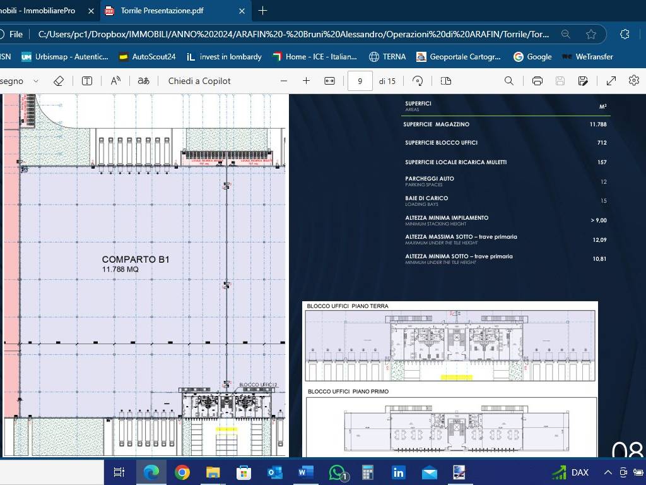646x485 pixels.
Task: Open Google bookmark
Action: coord(532,57)
